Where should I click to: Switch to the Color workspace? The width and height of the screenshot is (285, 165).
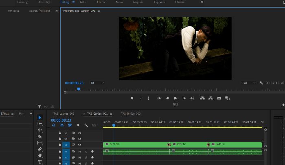tap(83, 2)
